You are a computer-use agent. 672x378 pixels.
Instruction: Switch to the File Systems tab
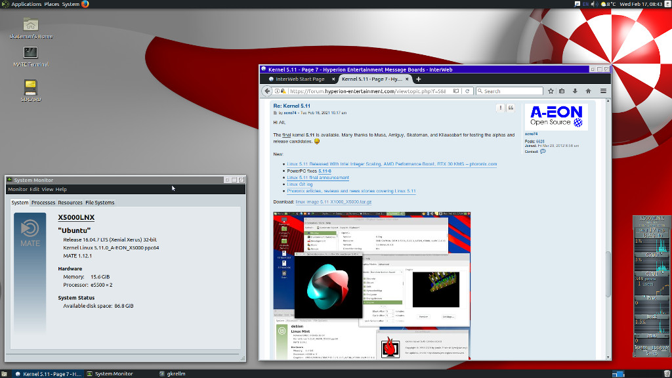pyautogui.click(x=100, y=202)
